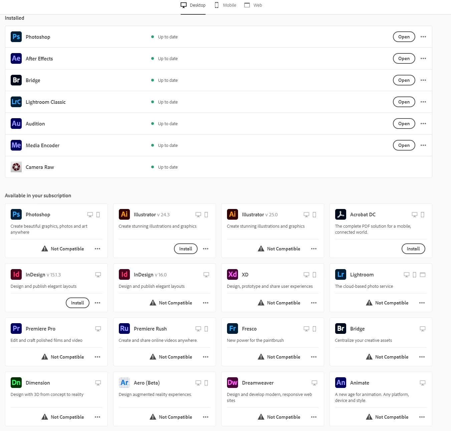Open the installed Photoshop app
Viewport: 451px width, 431px height.
tap(404, 37)
